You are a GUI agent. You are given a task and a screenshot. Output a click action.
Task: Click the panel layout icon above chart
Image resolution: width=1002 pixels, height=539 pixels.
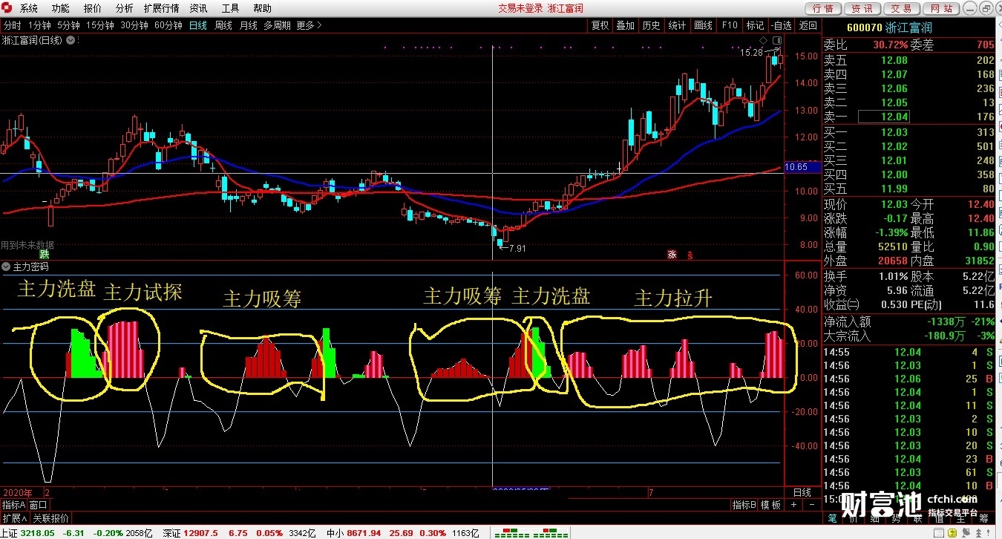point(776,39)
